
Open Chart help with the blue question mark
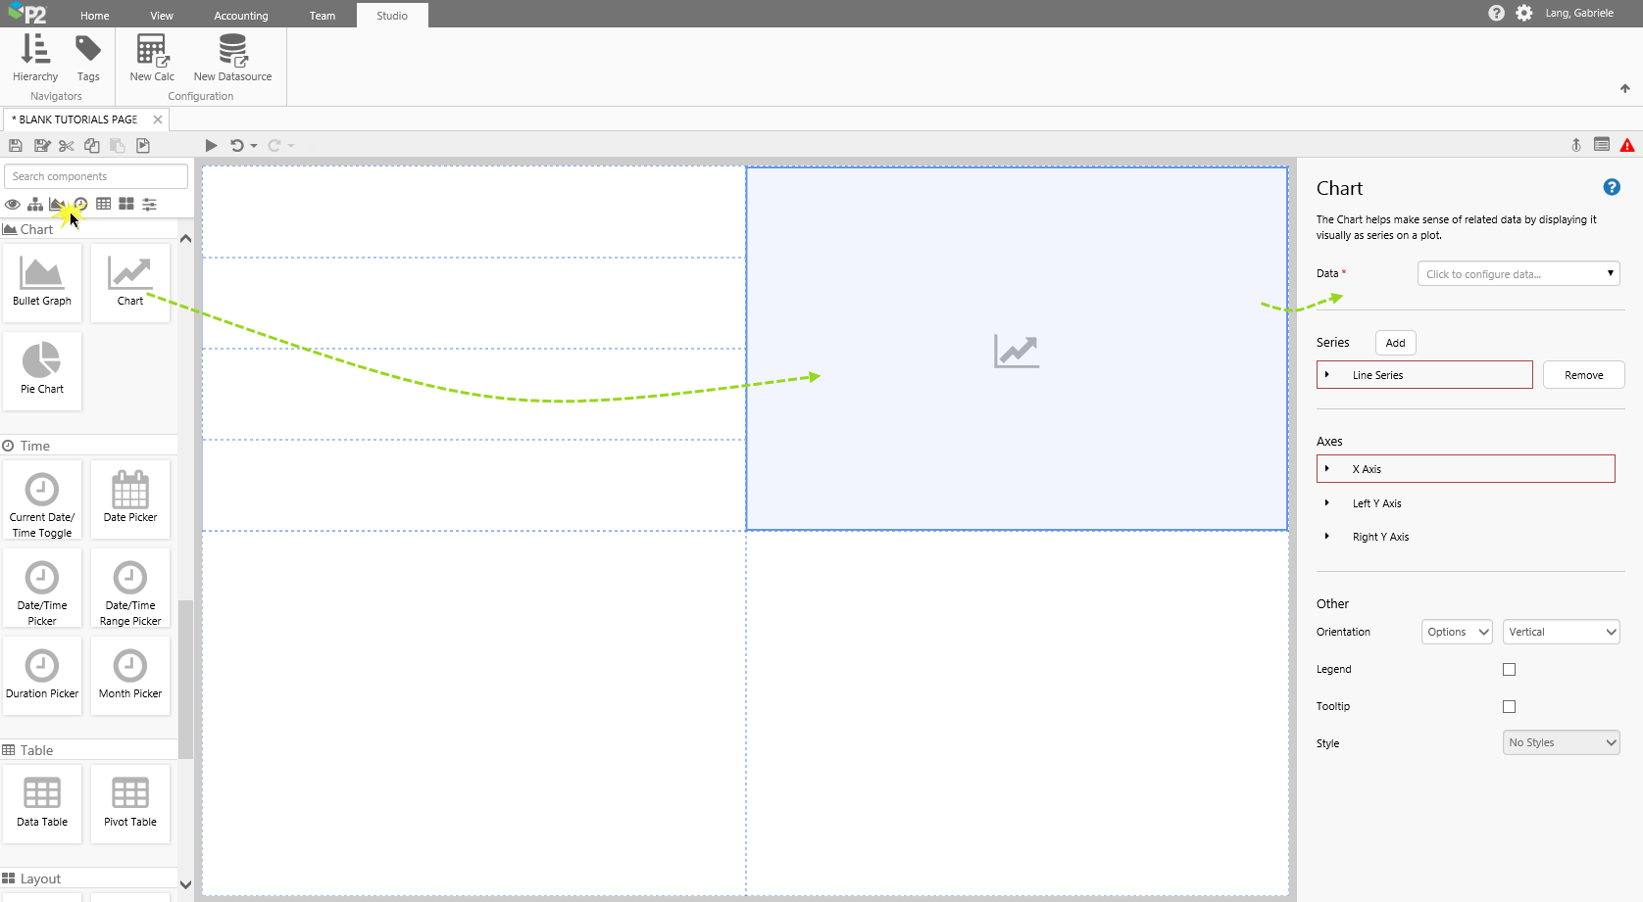click(1612, 187)
